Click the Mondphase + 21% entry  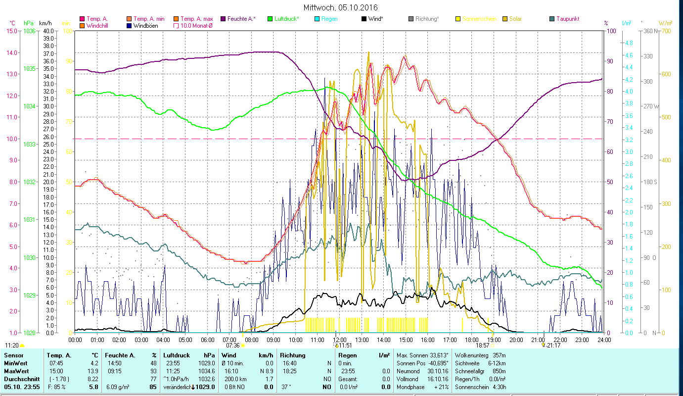(x=422, y=387)
